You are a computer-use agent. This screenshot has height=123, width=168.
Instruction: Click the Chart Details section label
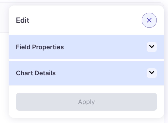36,73
